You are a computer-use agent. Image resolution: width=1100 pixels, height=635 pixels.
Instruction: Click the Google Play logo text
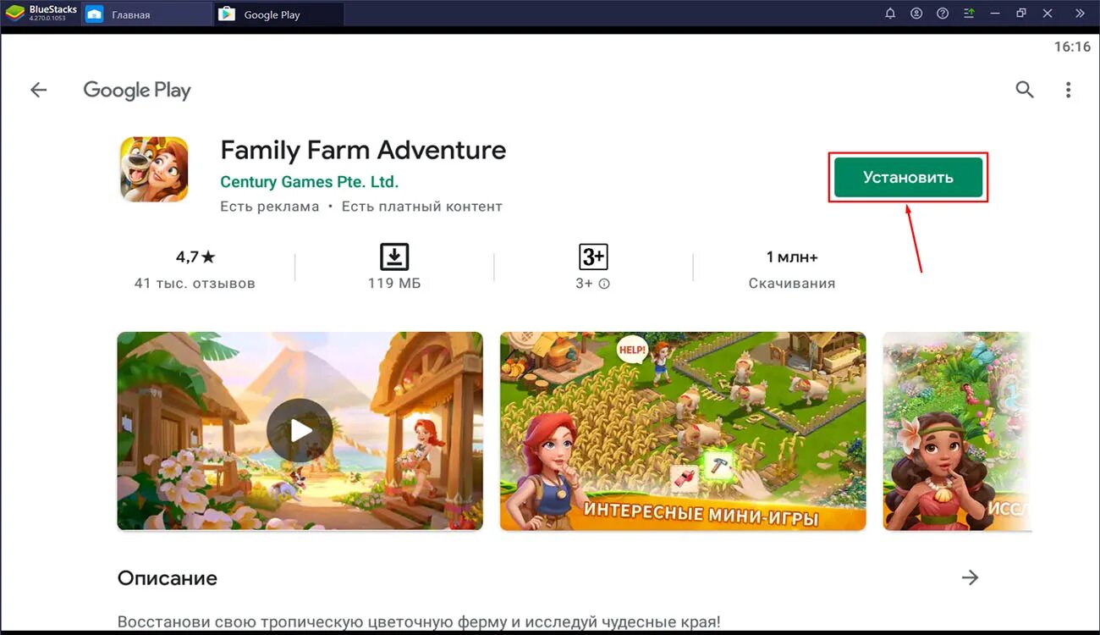click(137, 91)
